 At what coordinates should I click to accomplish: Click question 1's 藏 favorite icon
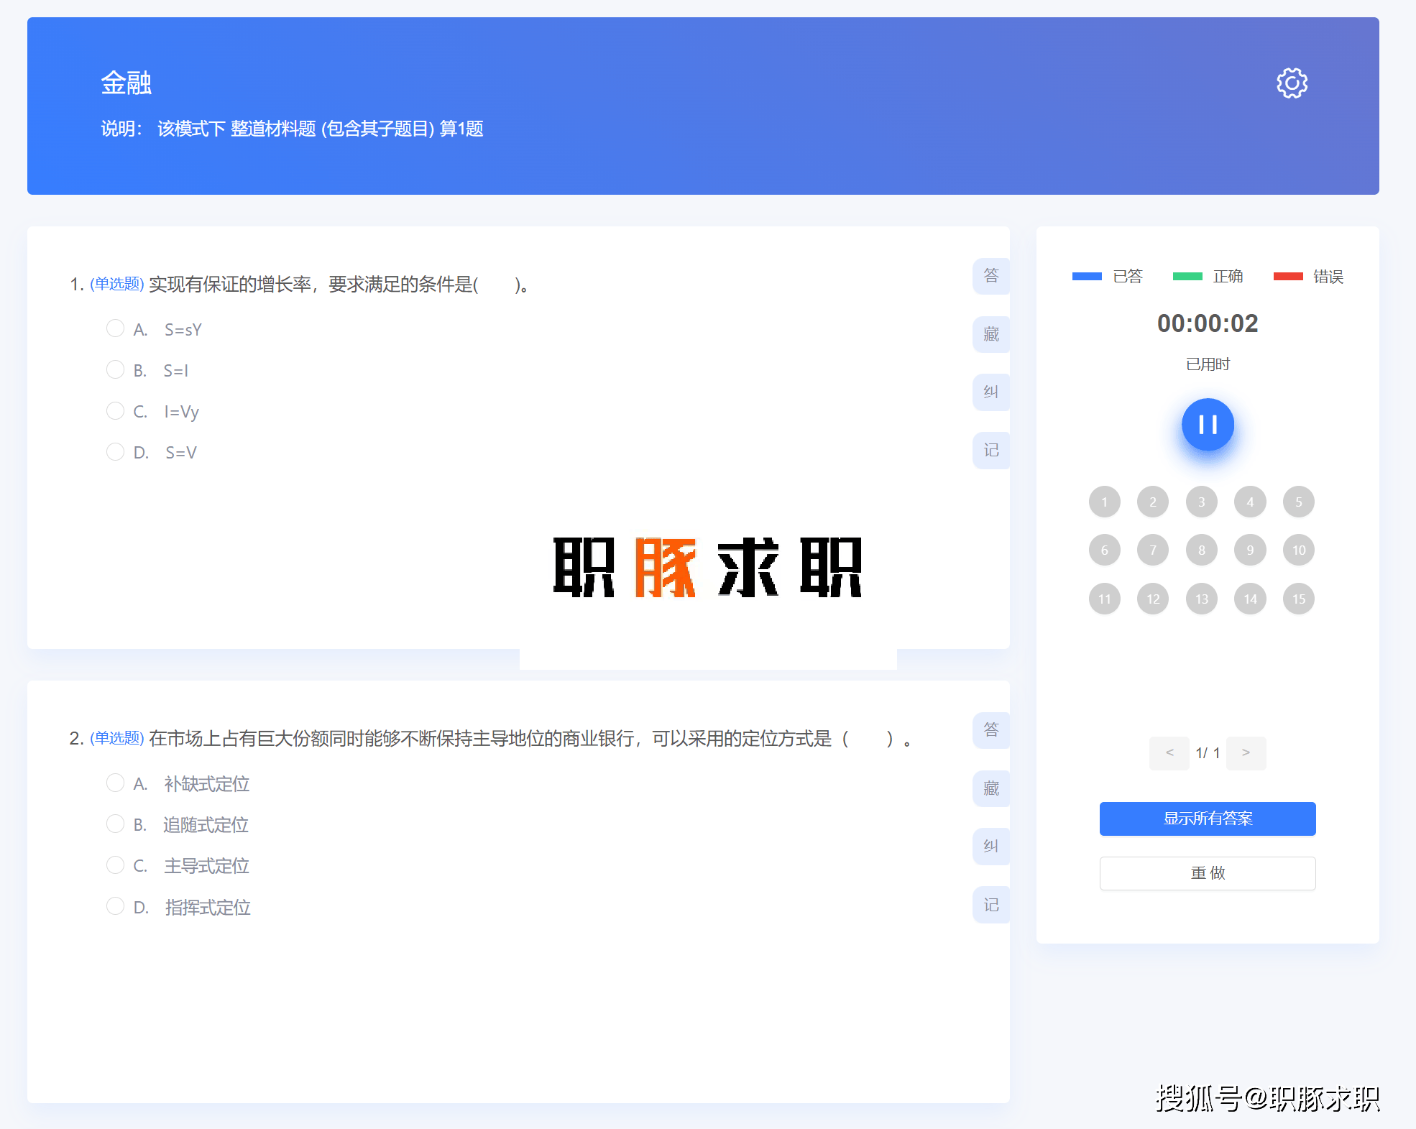coord(990,334)
